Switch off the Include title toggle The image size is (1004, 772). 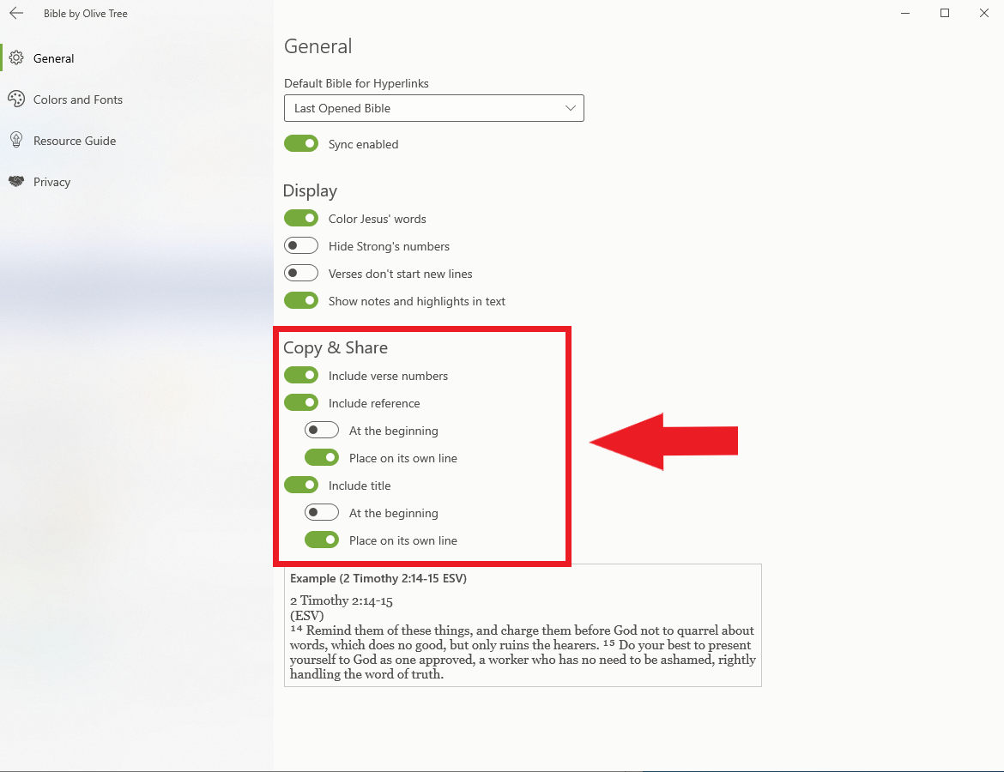click(301, 486)
